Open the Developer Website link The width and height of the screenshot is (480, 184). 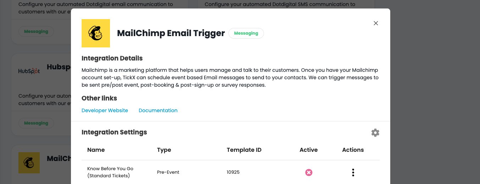[105, 110]
